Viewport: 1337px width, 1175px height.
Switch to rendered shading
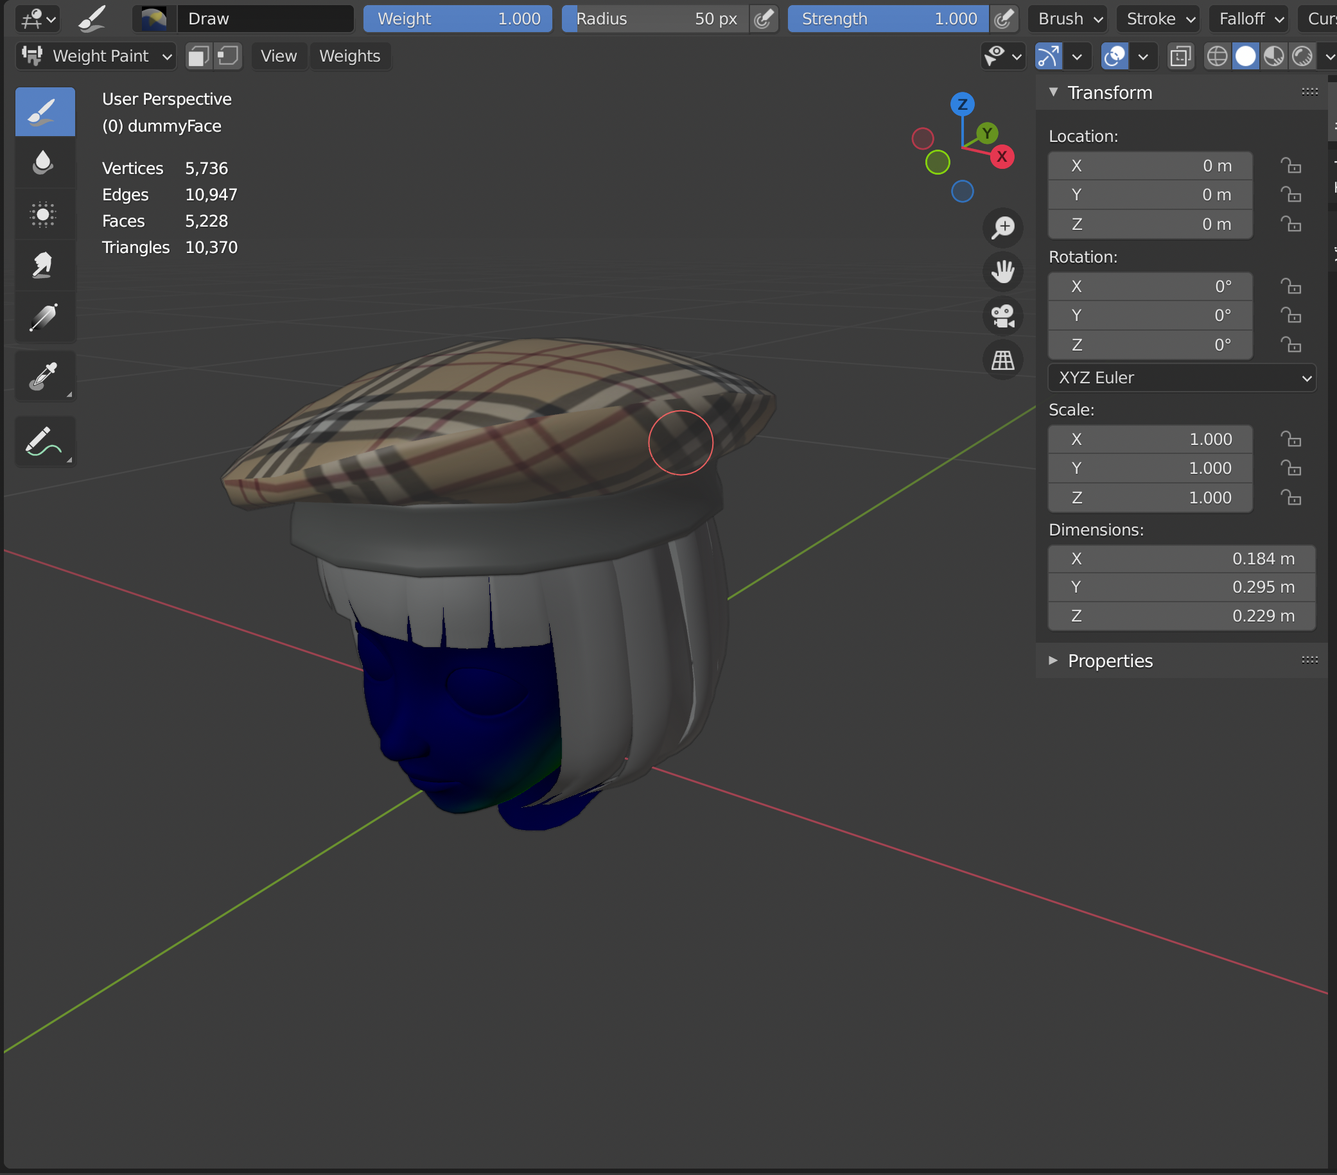[x=1302, y=57]
